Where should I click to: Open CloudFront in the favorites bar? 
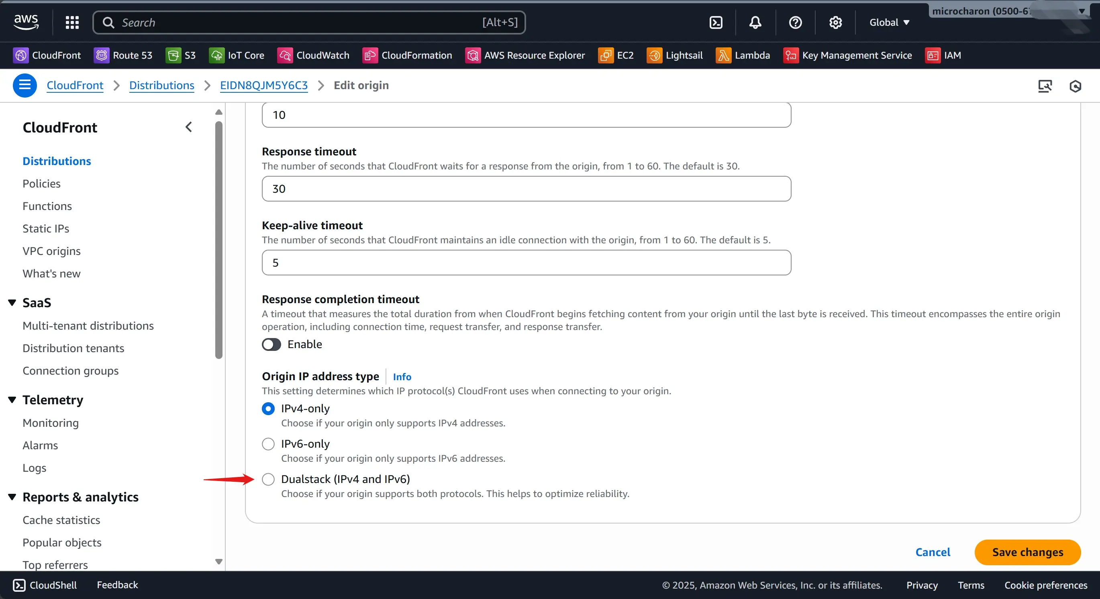coord(47,55)
